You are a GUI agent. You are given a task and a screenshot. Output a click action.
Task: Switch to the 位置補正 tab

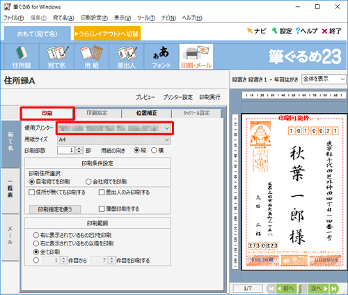147,113
